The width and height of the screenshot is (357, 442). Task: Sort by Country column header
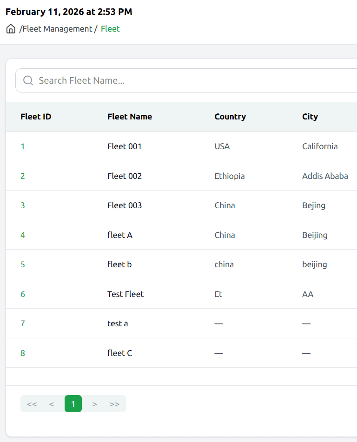[x=230, y=117]
